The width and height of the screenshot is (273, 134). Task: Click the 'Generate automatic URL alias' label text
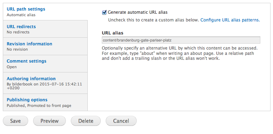pyautogui.click(x=137, y=12)
